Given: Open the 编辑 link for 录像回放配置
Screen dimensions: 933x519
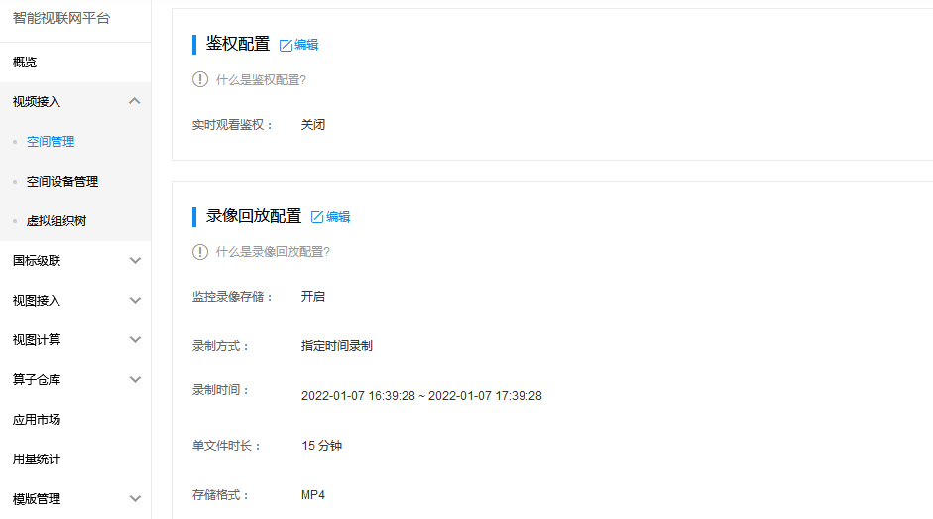Looking at the screenshot, I should pyautogui.click(x=338, y=217).
